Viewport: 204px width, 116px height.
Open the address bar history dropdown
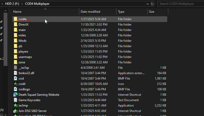click(x=147, y=4)
